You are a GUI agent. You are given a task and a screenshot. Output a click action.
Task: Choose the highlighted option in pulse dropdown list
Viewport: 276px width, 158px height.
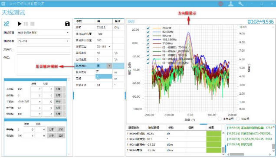(x=104, y=76)
